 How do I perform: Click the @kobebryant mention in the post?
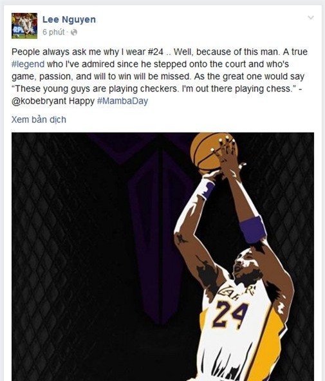pos(39,101)
